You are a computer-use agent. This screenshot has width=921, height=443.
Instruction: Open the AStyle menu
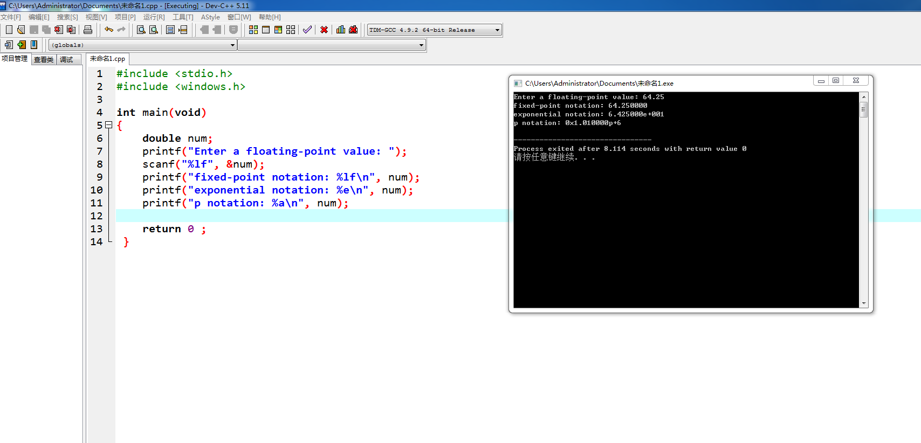[210, 17]
